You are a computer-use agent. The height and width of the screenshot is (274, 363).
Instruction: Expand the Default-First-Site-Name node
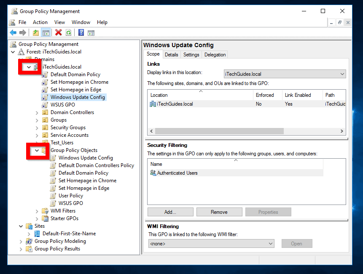pos(29,234)
